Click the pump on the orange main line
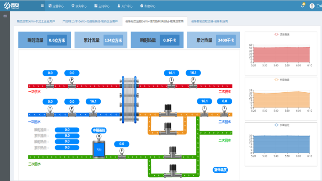 168,110
